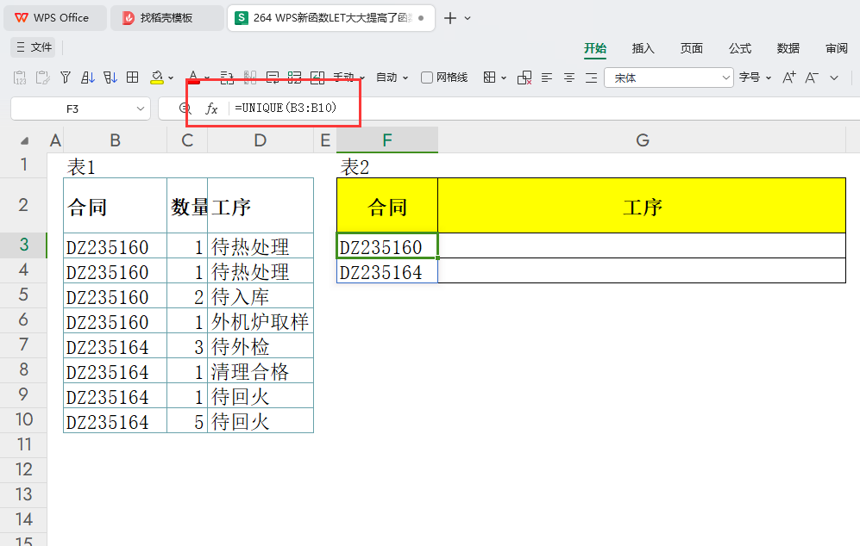Switch to the 开始 ribbon tab
Image resolution: width=860 pixels, height=546 pixels.
tap(595, 48)
